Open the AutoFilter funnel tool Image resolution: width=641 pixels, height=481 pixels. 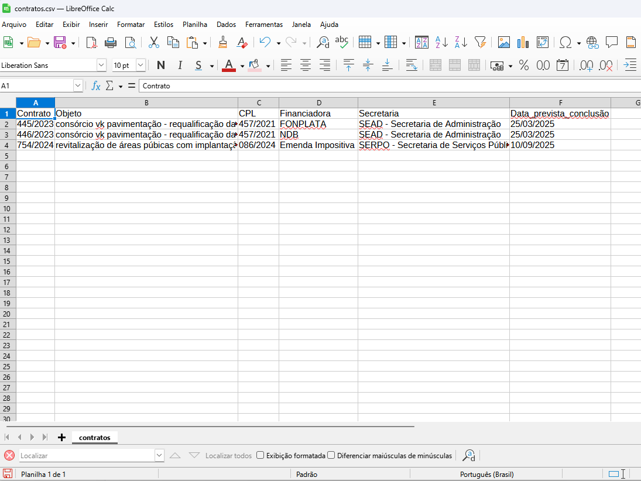(480, 42)
